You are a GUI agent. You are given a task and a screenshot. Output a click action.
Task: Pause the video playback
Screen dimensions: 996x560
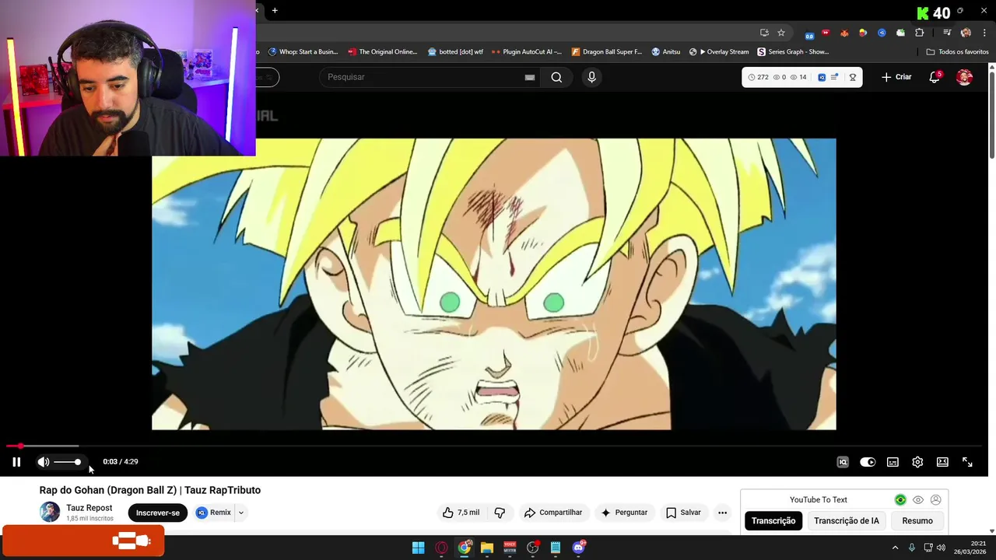click(x=16, y=462)
